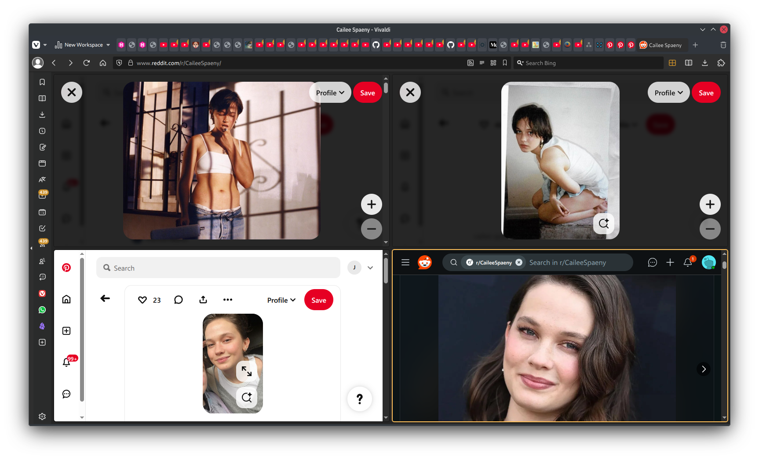Open the WhatsApp web panel

(42, 310)
